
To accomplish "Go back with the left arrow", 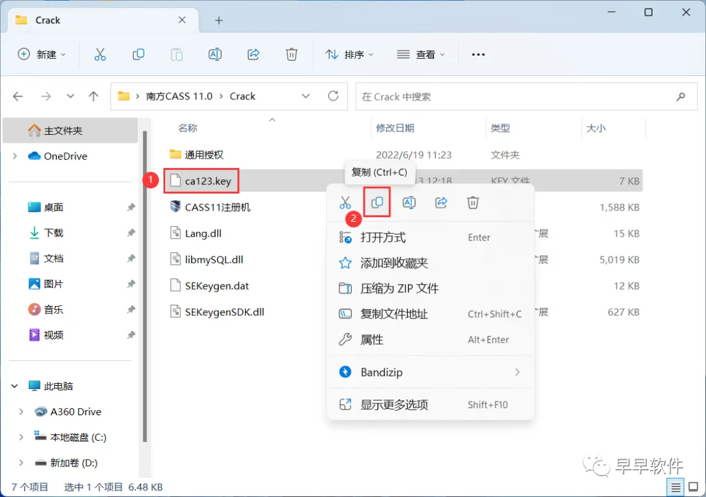I will [18, 96].
